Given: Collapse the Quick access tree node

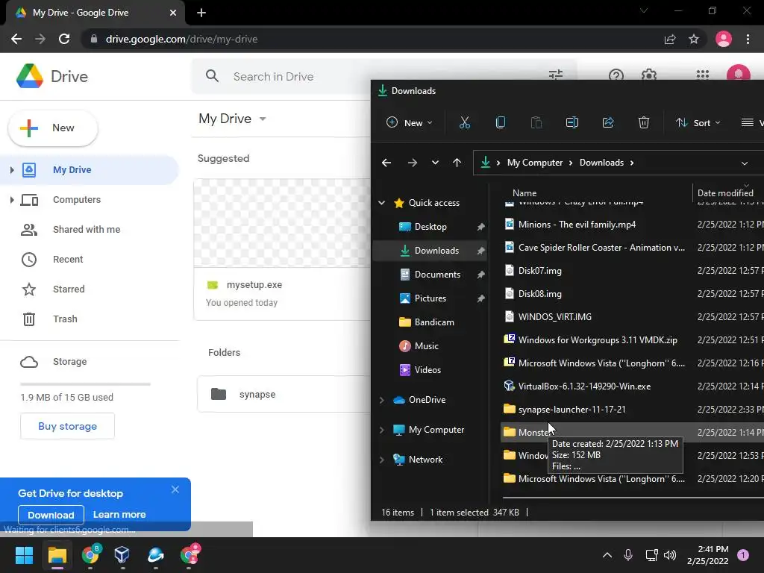Looking at the screenshot, I should click(382, 203).
